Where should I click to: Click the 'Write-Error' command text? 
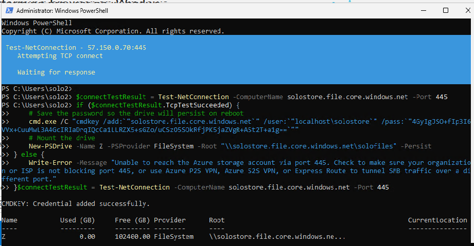point(50,162)
